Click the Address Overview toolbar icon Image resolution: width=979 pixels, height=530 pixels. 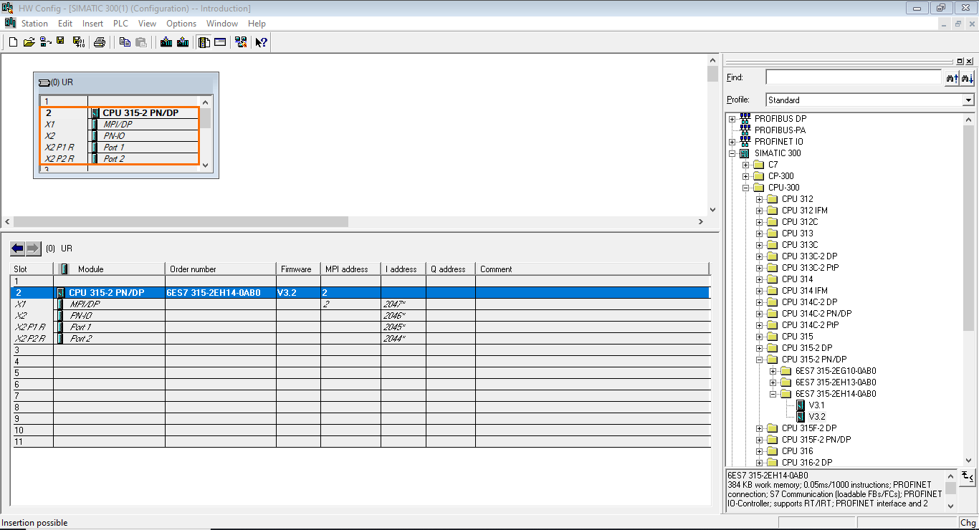(x=220, y=42)
